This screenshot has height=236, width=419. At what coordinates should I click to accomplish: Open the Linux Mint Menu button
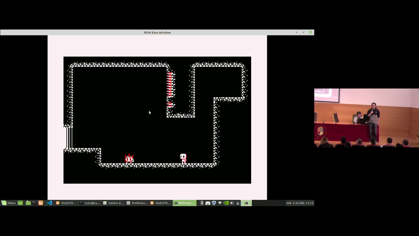click(x=9, y=203)
